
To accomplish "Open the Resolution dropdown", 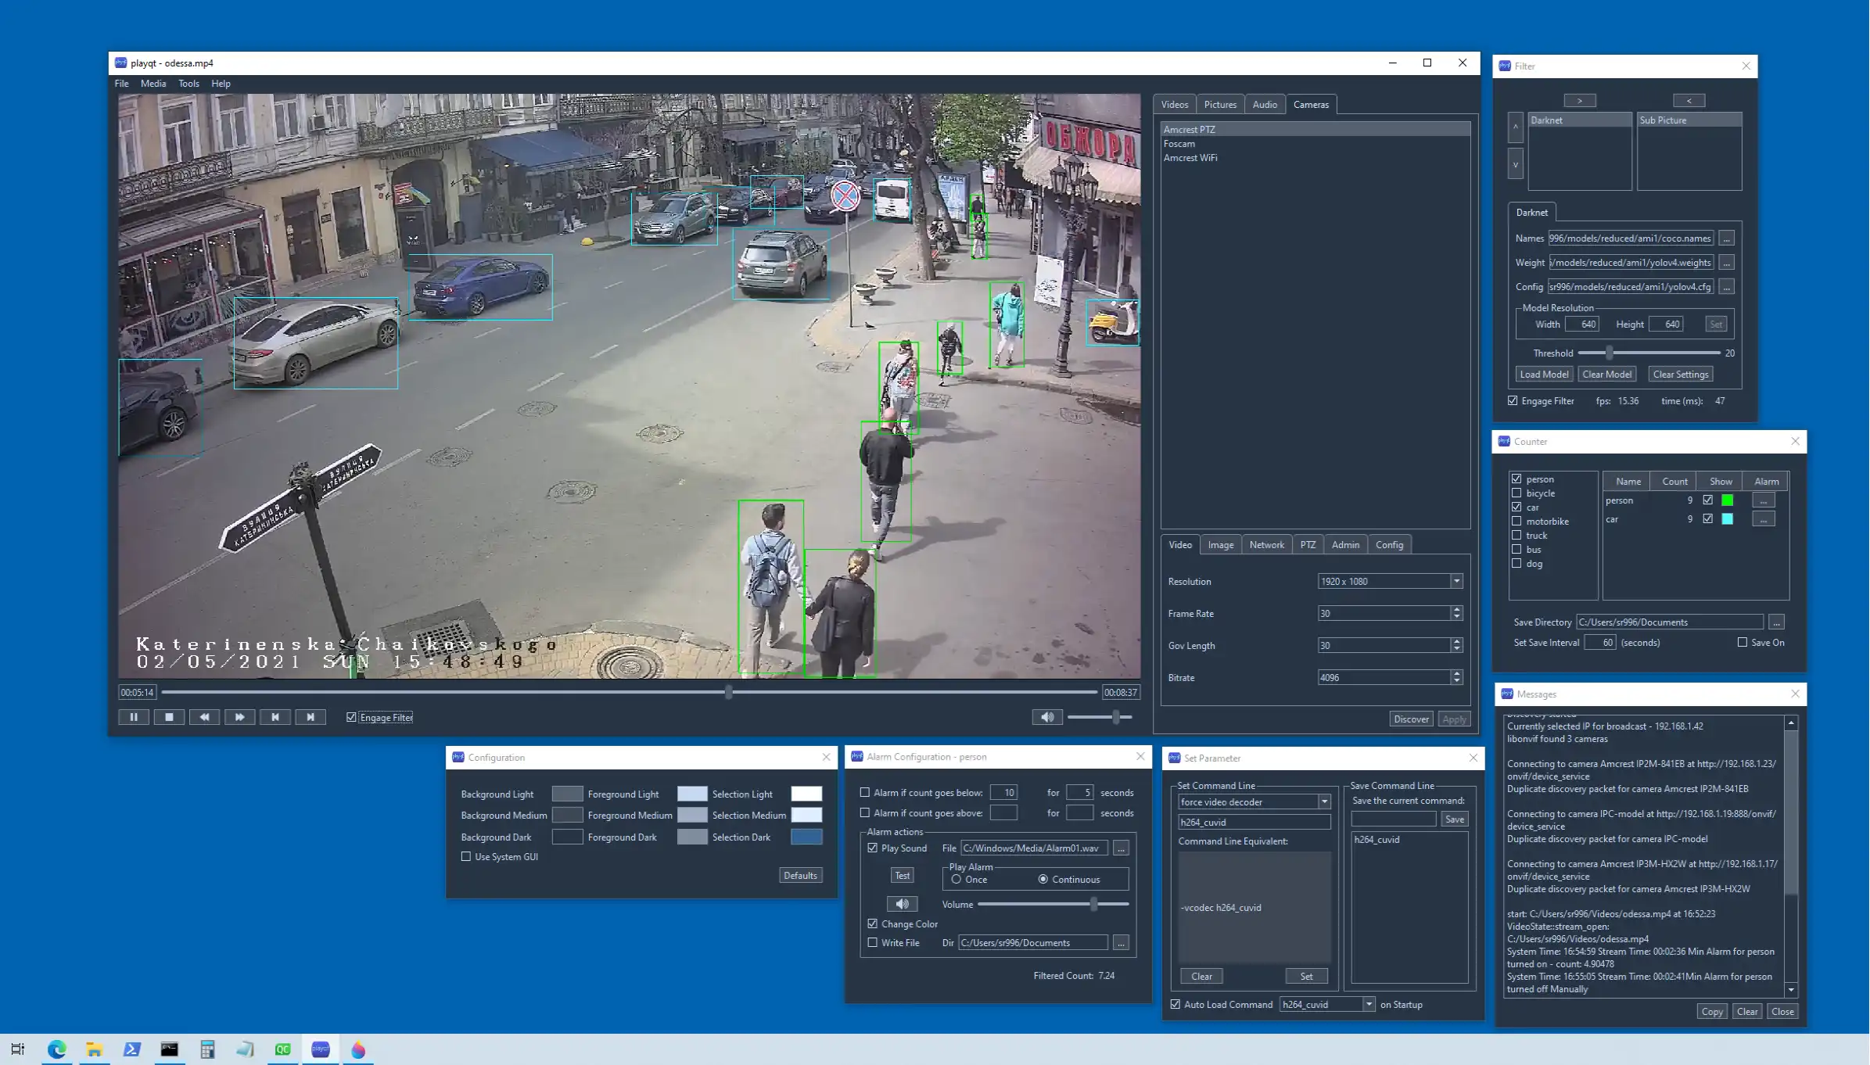I will 1456,582.
